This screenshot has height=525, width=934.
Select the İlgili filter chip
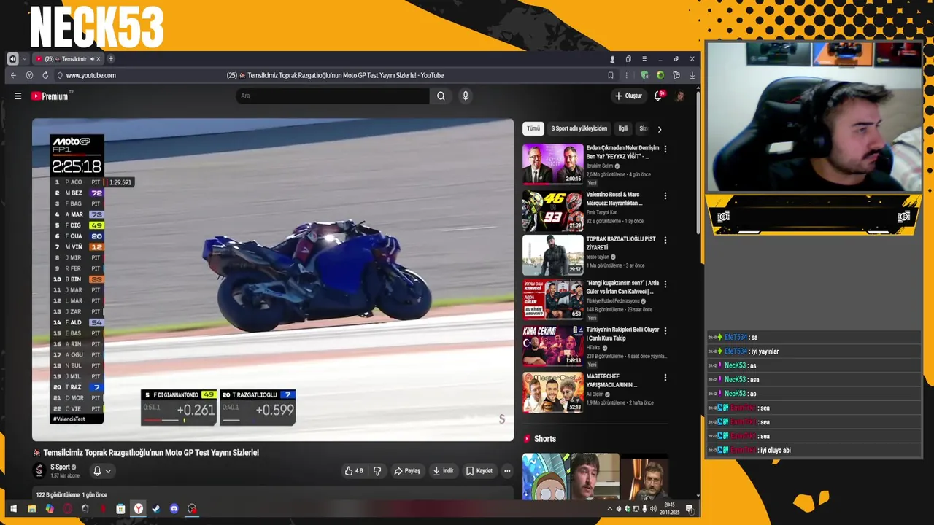click(623, 128)
